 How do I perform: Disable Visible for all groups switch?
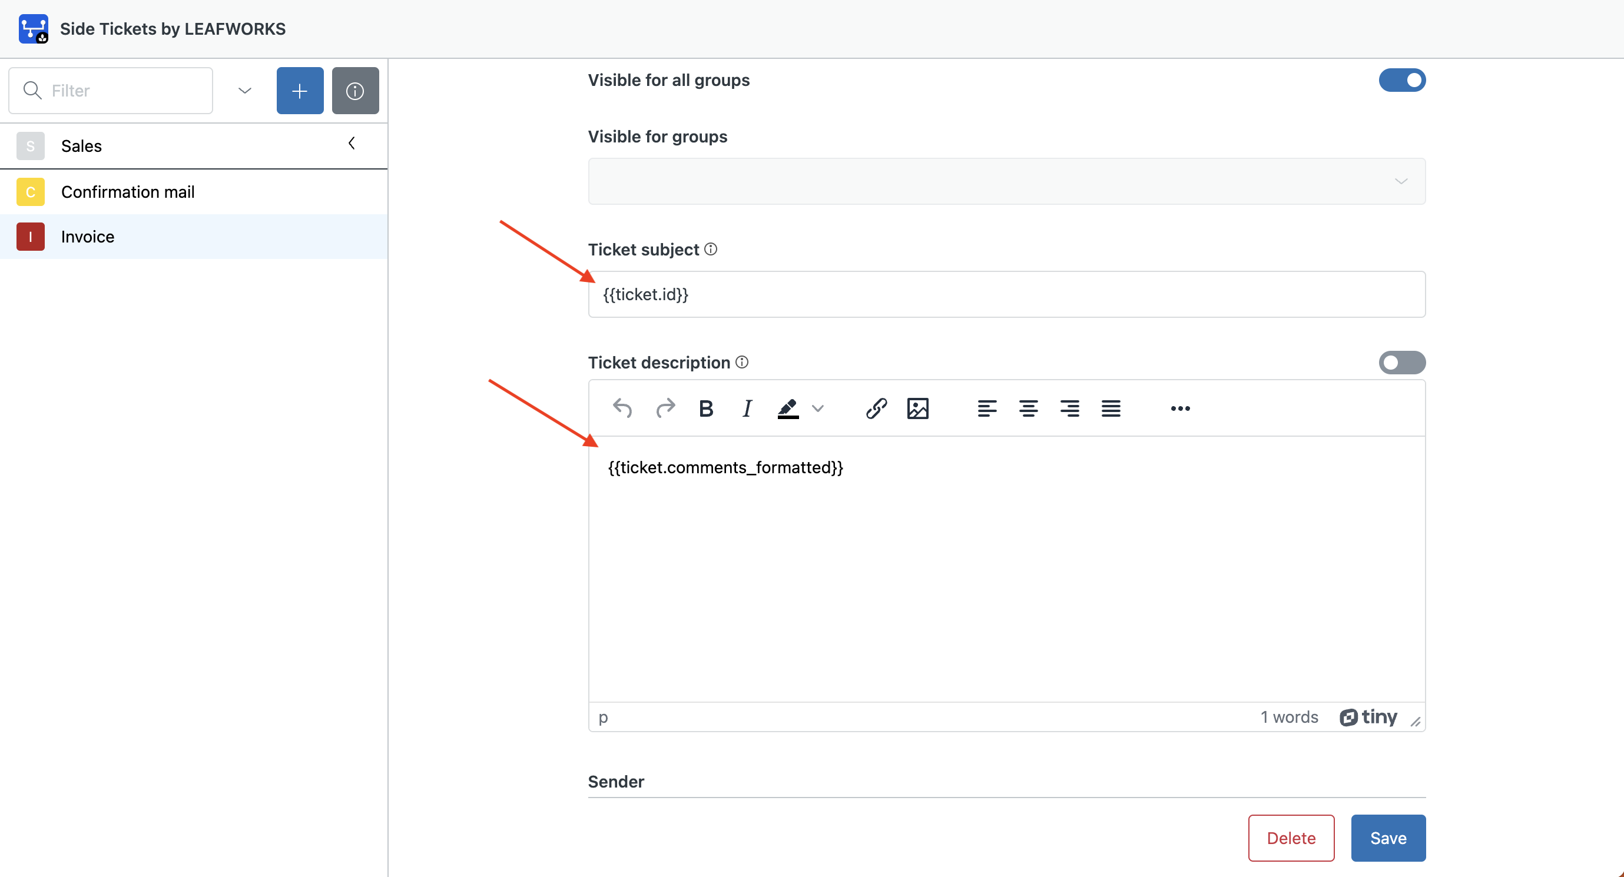(1402, 80)
